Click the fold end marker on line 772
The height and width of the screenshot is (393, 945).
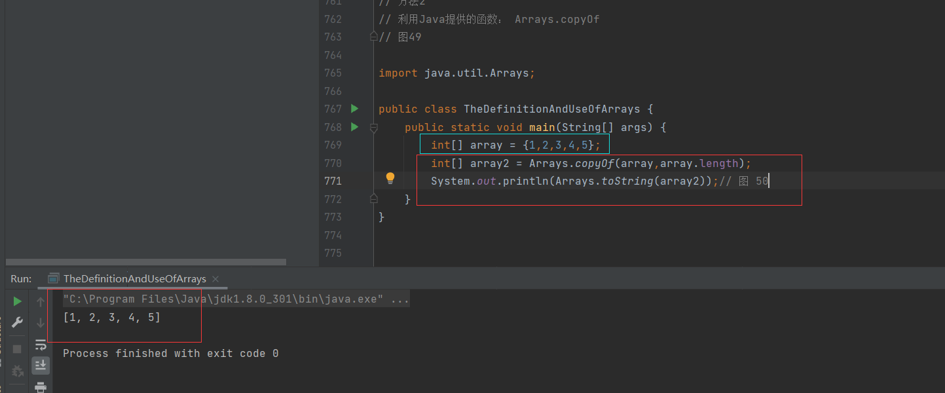pyautogui.click(x=374, y=198)
